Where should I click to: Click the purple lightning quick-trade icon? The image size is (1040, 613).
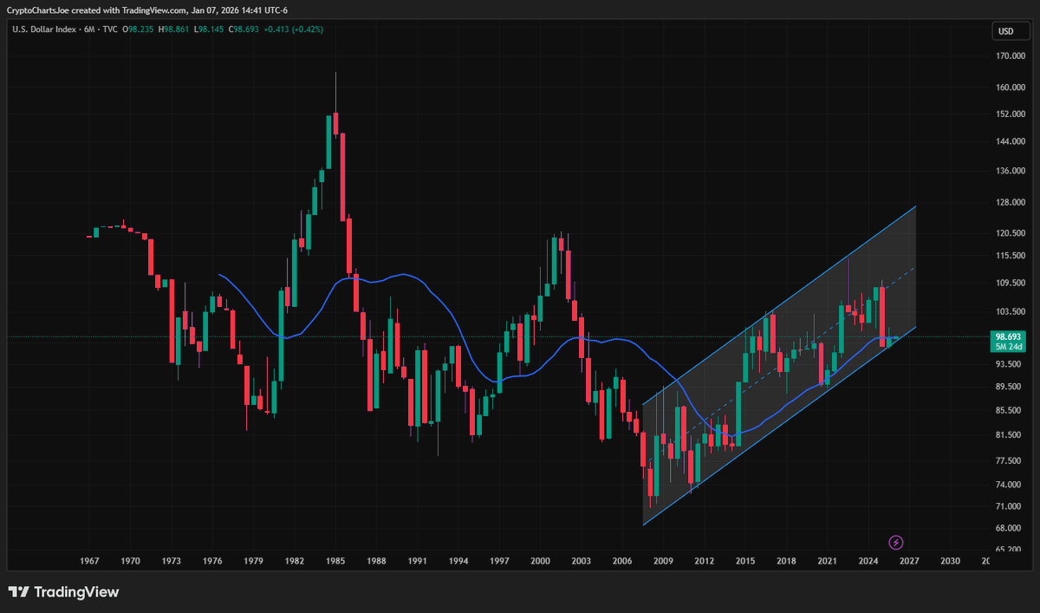click(x=894, y=543)
